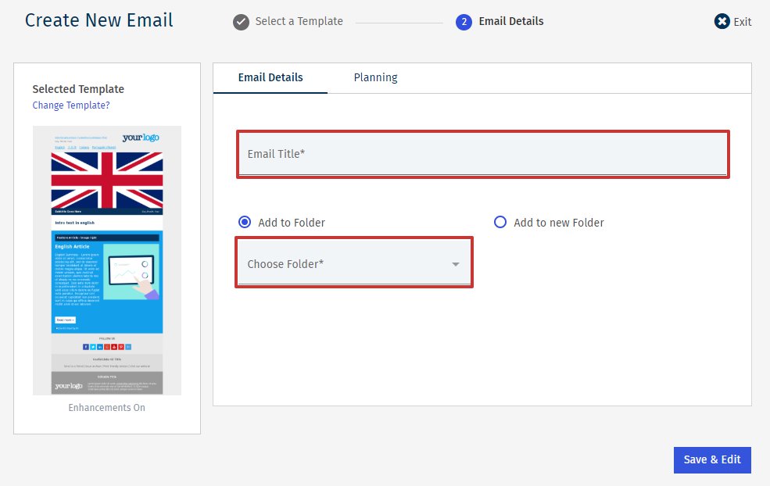770x486 pixels.
Task: Click the Union Jack flag in template
Action: tap(107, 180)
